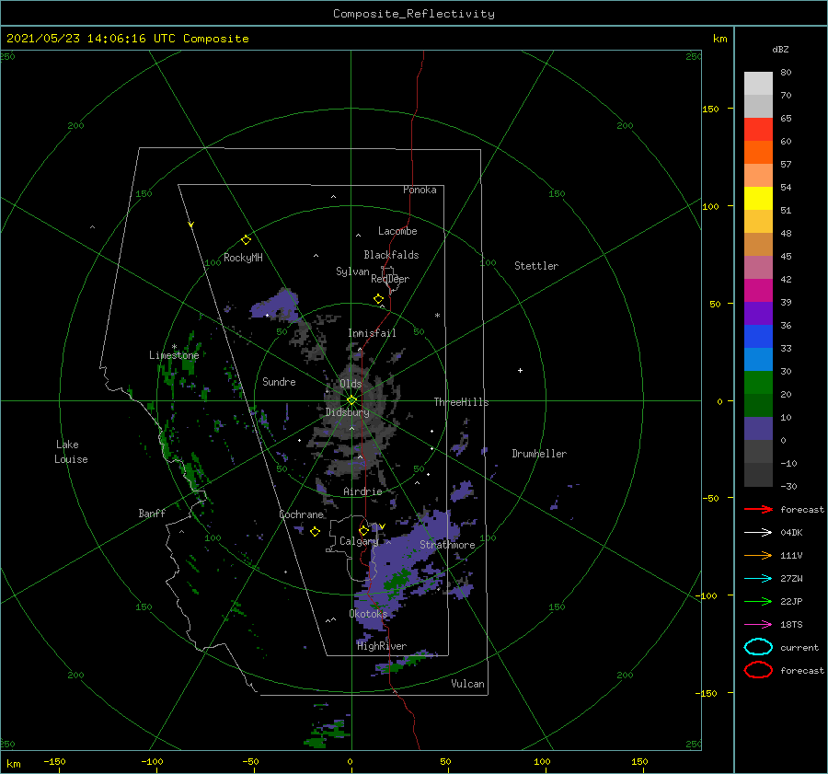Click the Vulcan label
The width and height of the screenshot is (828, 774).
468,684
